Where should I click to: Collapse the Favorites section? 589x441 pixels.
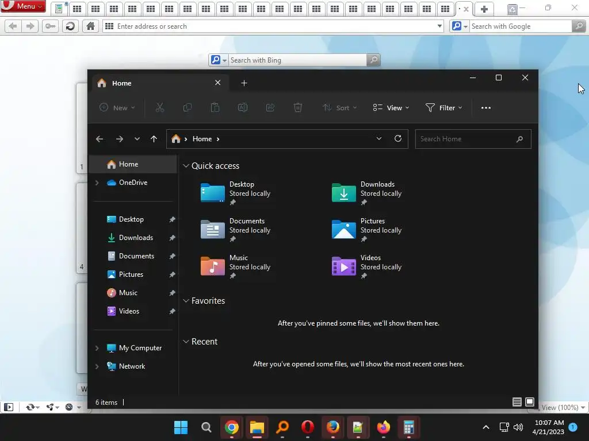[186, 301]
